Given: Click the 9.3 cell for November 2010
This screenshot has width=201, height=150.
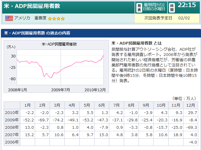Looking at the screenshot, I should point(176,112).
